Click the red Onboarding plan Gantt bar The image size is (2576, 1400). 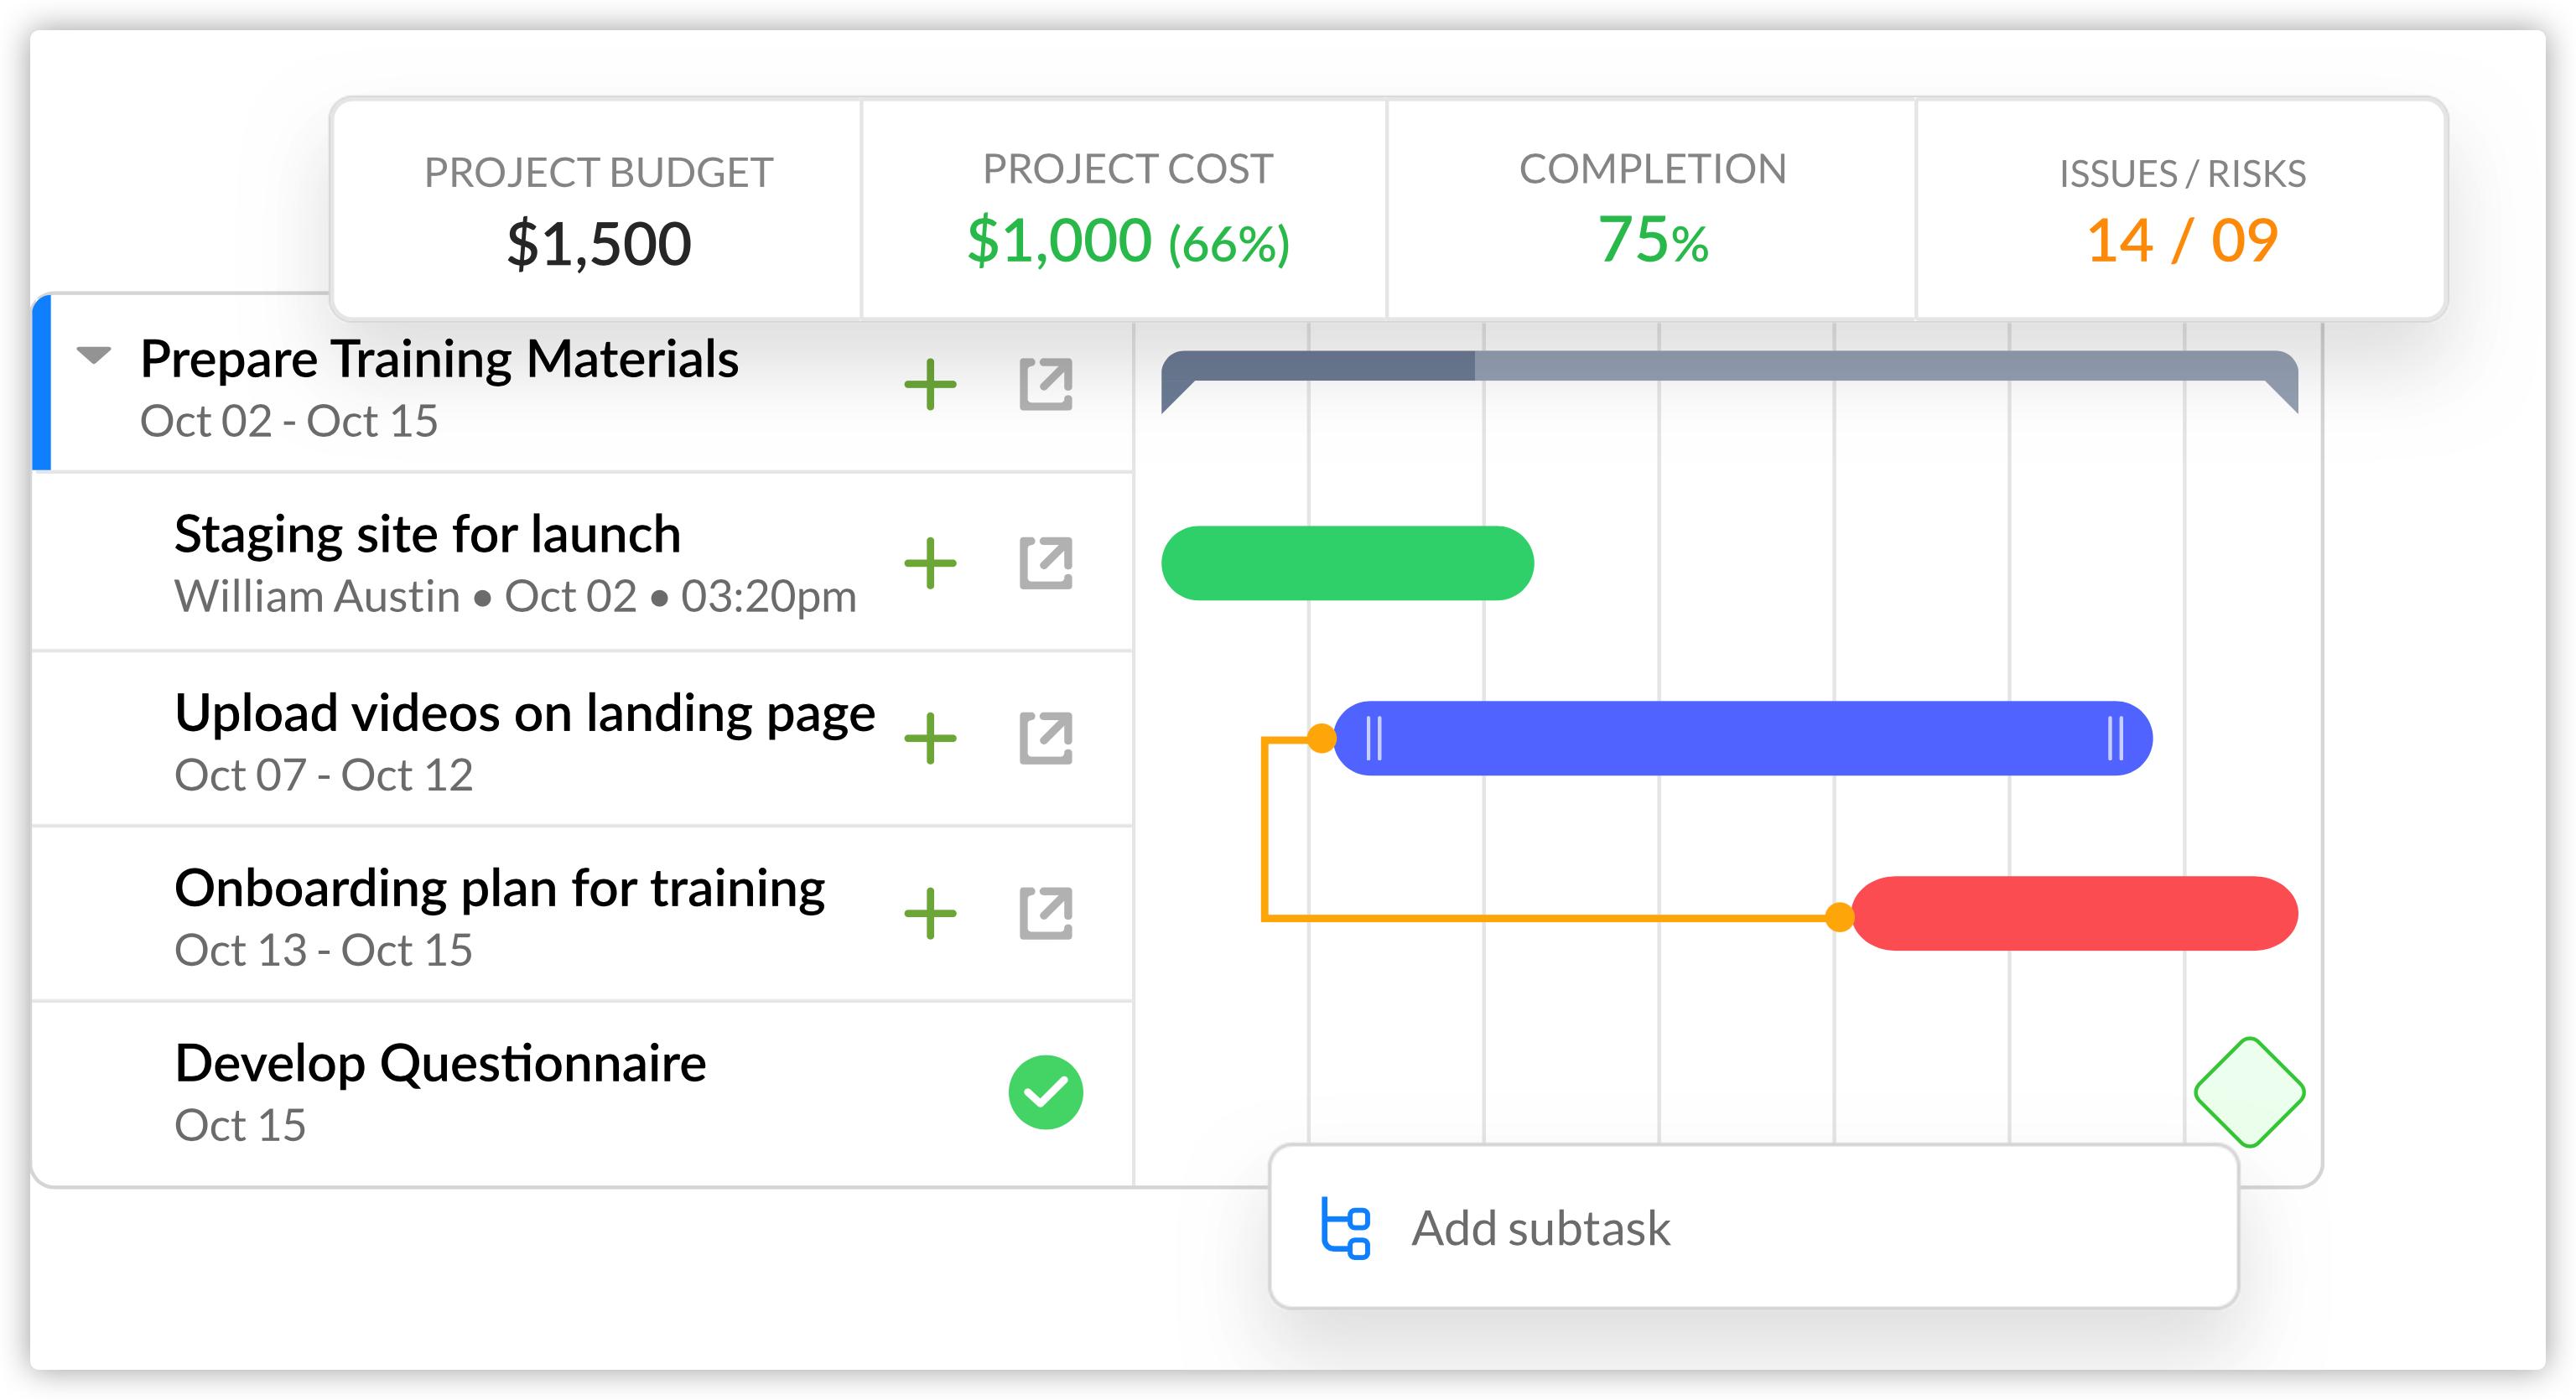2075,913
